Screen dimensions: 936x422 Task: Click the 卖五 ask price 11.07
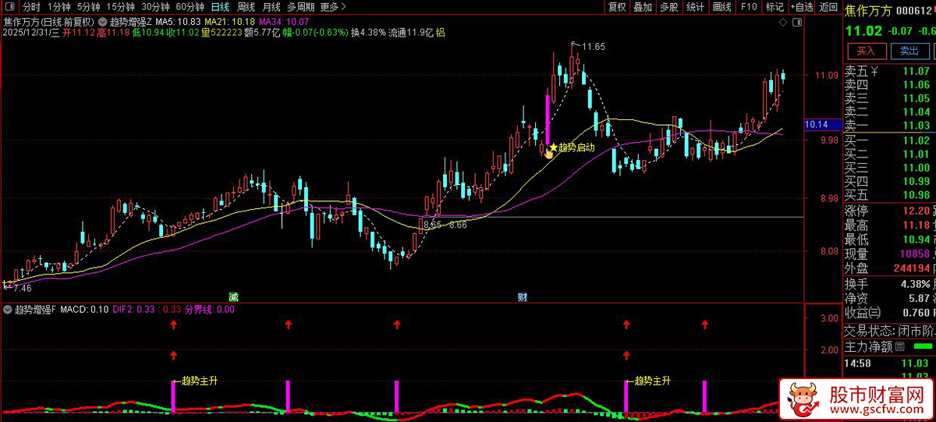coord(916,72)
